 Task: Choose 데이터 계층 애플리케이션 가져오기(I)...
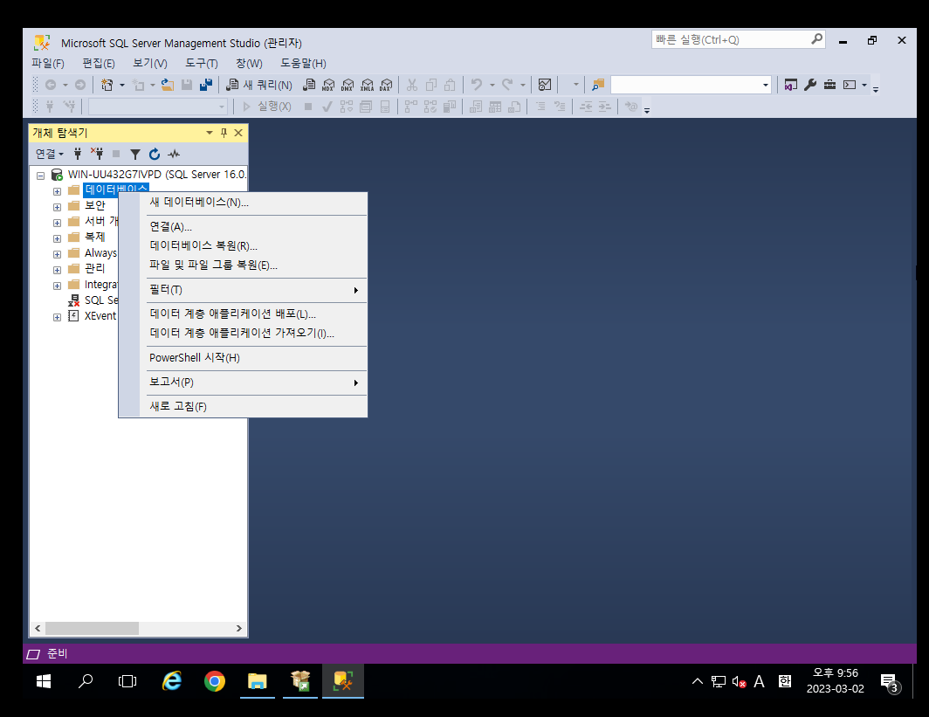[x=243, y=333]
